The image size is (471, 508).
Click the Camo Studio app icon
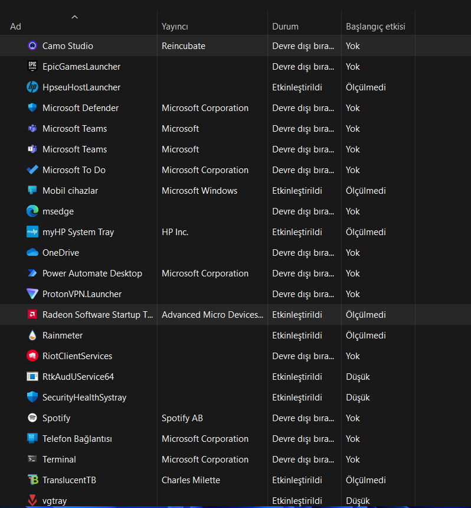pyautogui.click(x=32, y=46)
